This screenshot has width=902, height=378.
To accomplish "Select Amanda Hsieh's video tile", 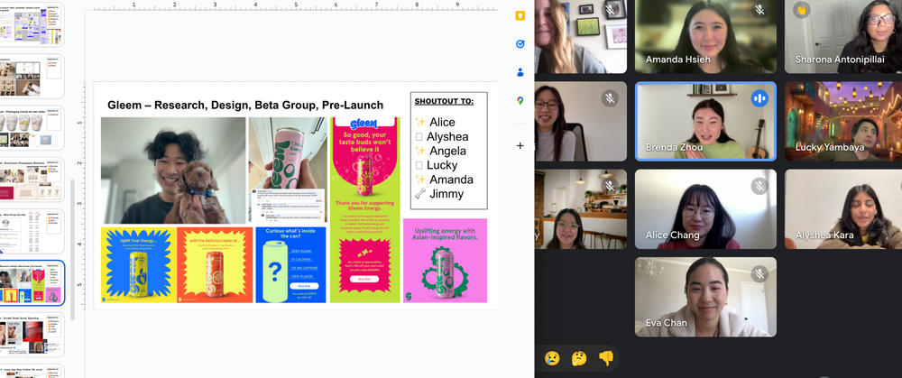I will click(x=705, y=36).
